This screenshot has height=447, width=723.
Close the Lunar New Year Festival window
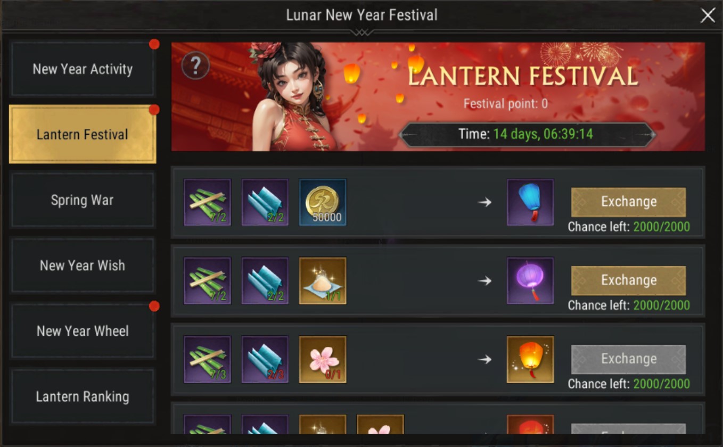(708, 15)
